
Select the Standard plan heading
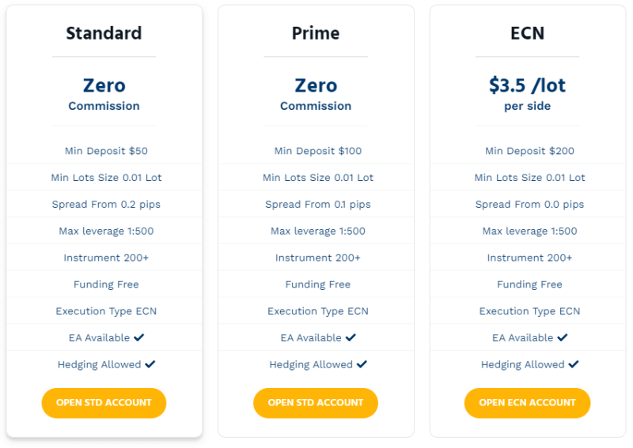coord(104,33)
